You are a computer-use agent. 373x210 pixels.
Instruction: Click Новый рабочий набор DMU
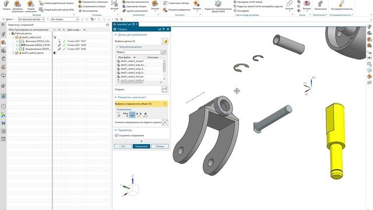coord(57,10)
